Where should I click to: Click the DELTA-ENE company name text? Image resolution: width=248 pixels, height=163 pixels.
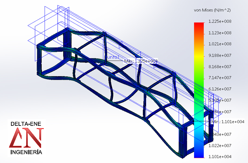pos(26,124)
